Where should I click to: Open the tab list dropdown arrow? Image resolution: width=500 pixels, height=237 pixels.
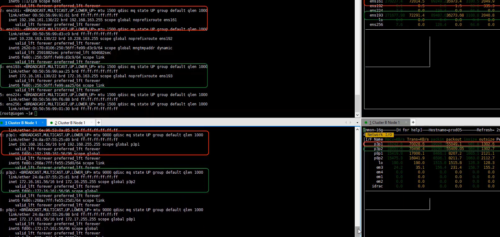(357, 123)
